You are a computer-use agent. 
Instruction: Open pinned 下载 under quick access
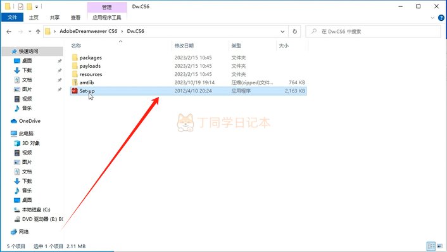tap(27, 70)
